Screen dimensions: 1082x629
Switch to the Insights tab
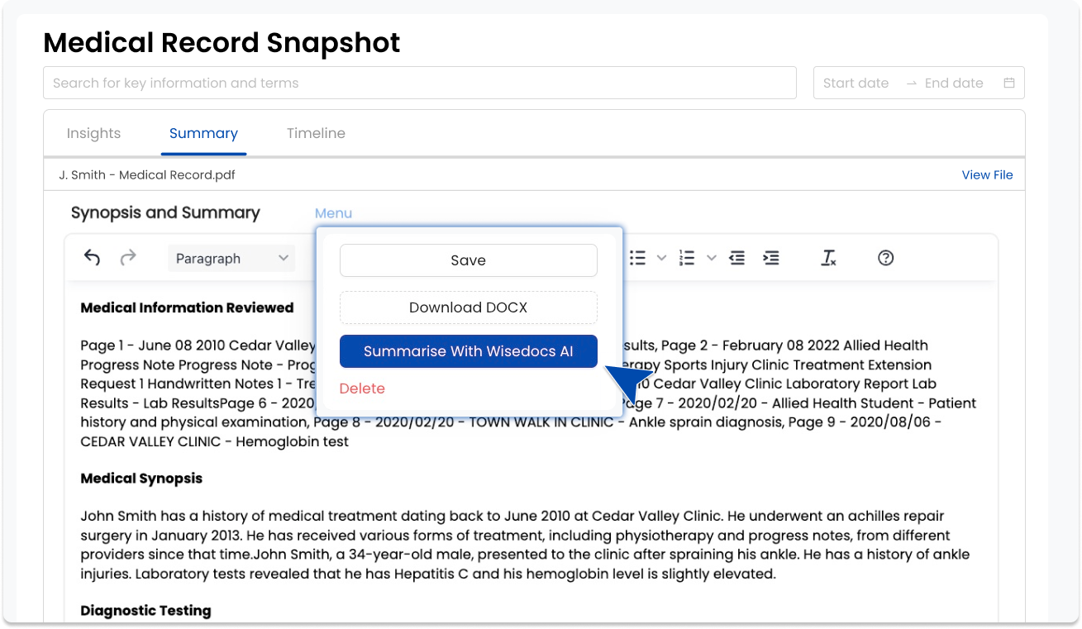click(93, 133)
